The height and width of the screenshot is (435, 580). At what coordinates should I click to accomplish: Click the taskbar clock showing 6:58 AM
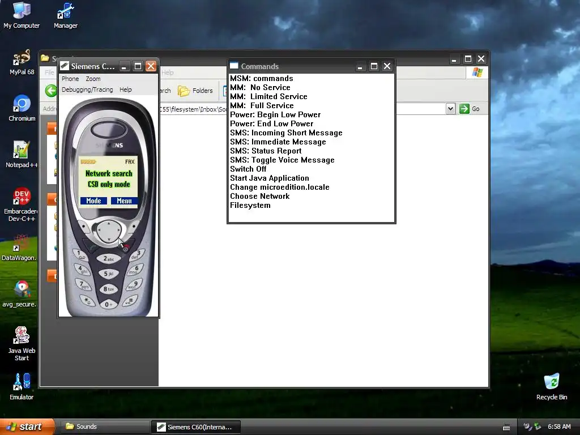click(559, 427)
